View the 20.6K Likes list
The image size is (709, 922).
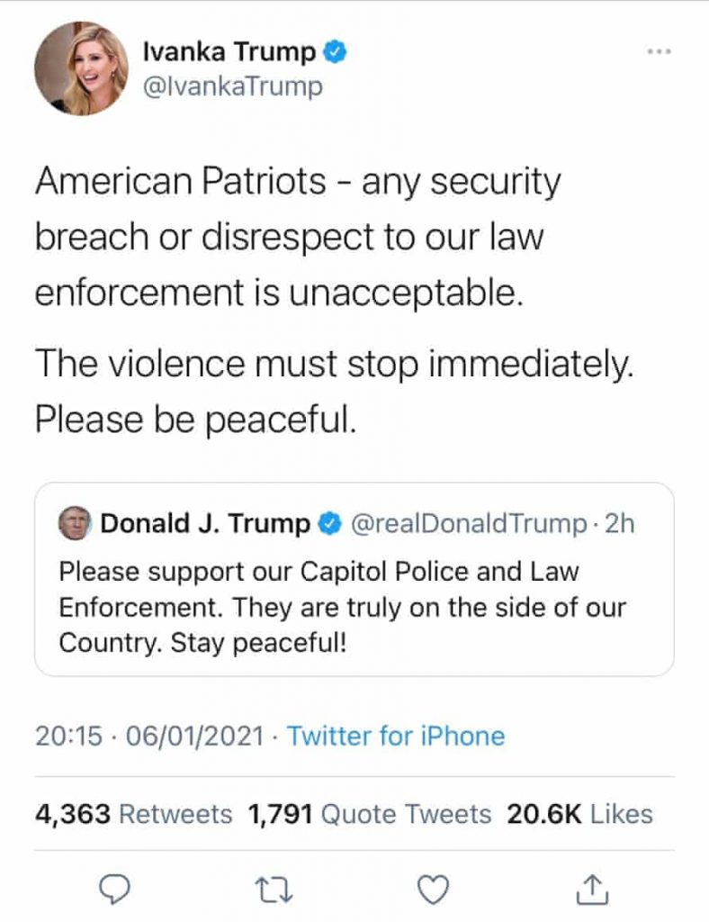point(579,814)
